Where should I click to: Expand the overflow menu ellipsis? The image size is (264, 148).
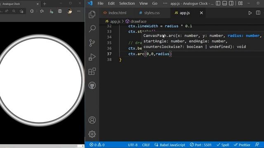(165, 3)
